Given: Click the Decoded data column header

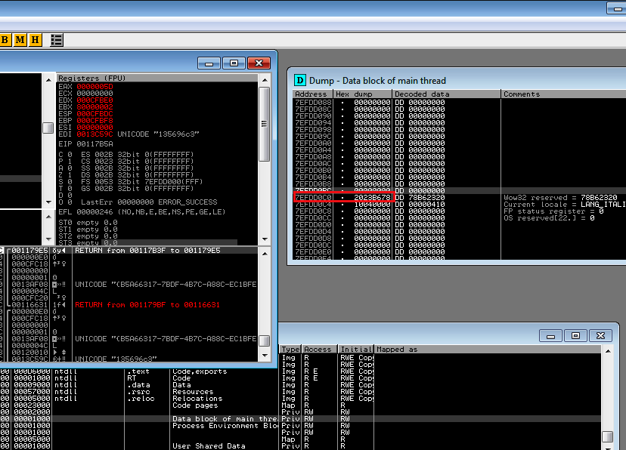Looking at the screenshot, I should click(x=446, y=94).
